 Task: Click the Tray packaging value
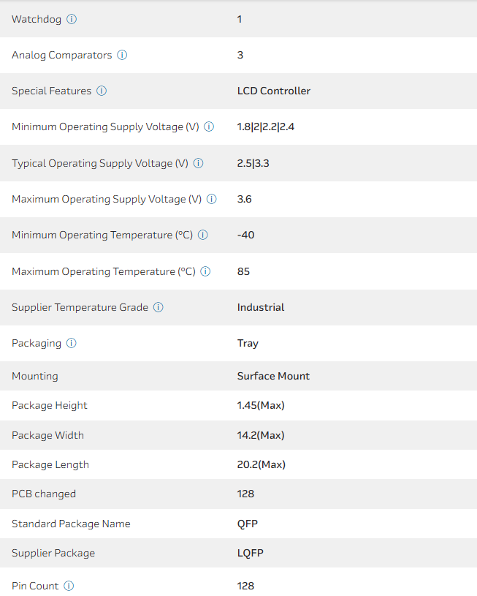248,343
